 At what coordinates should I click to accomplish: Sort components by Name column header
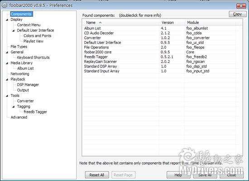[x=121, y=23]
